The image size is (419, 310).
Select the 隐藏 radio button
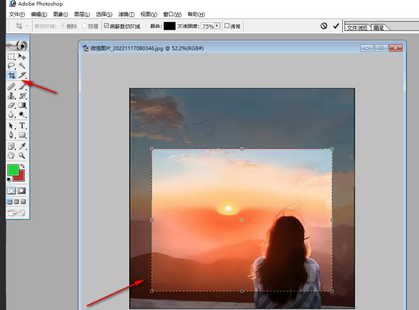pos(85,26)
